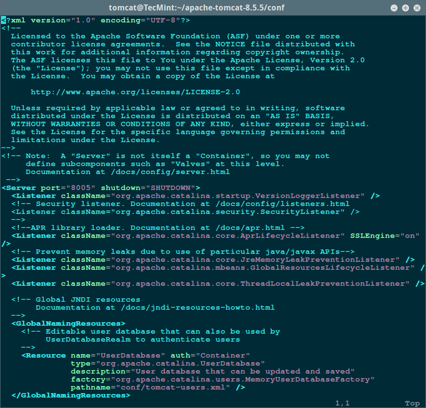This screenshot has width=426, height=408.
Task: Click the /docs/config/listeners.html path
Action: click(x=282, y=204)
